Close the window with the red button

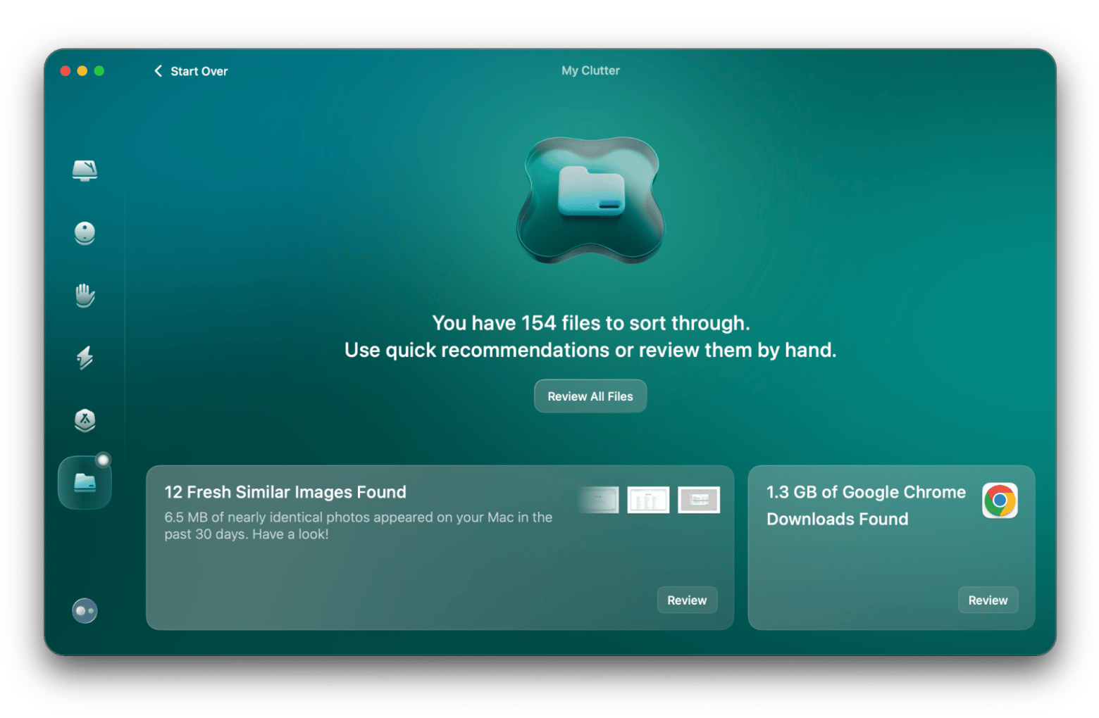66,71
